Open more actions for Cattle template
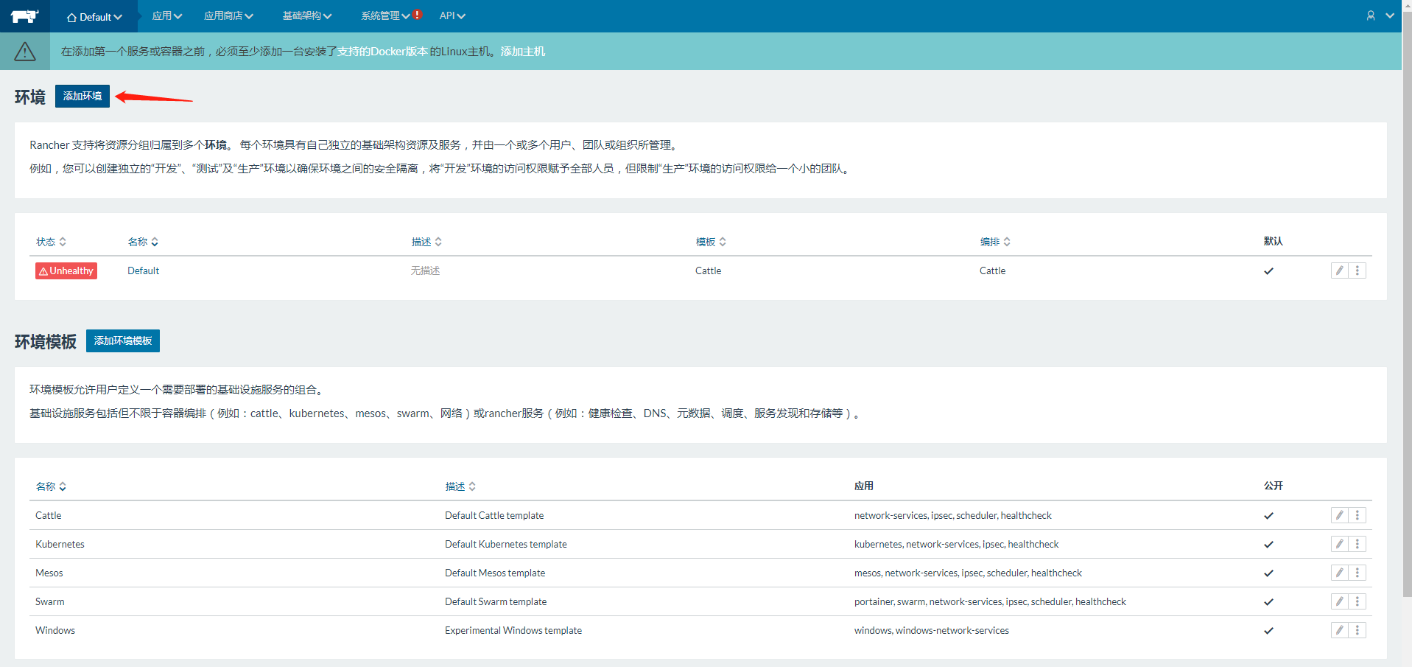 (1357, 515)
